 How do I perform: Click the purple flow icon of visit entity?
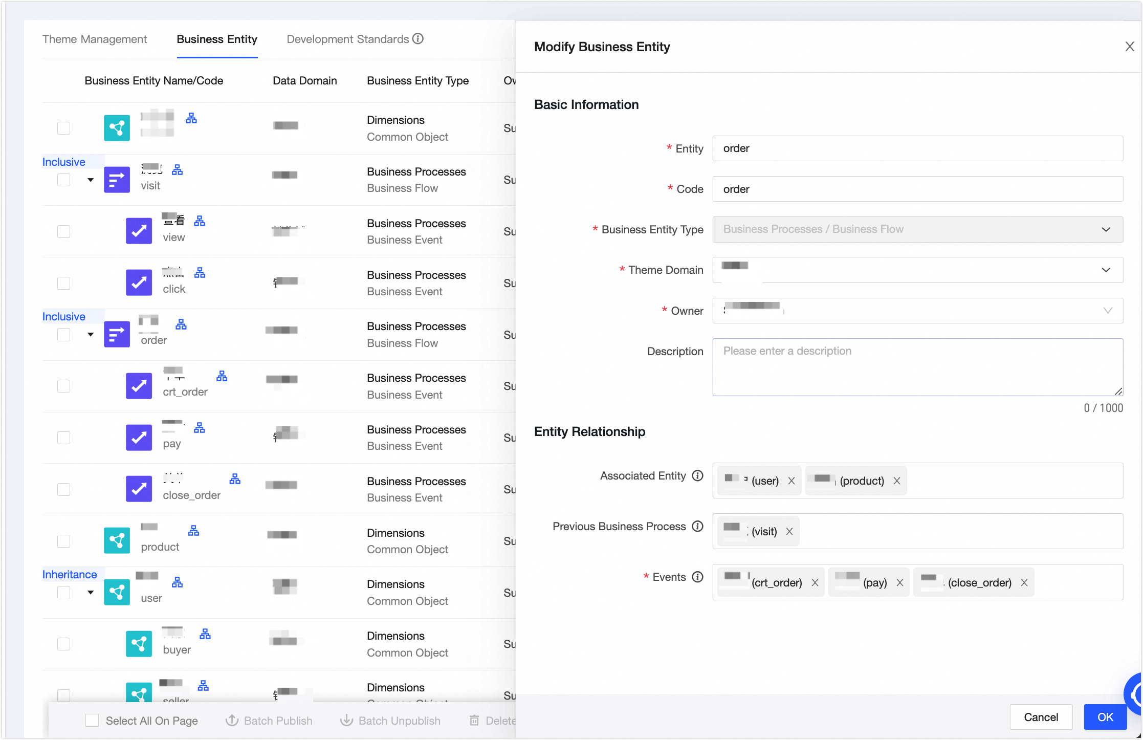pyautogui.click(x=117, y=180)
